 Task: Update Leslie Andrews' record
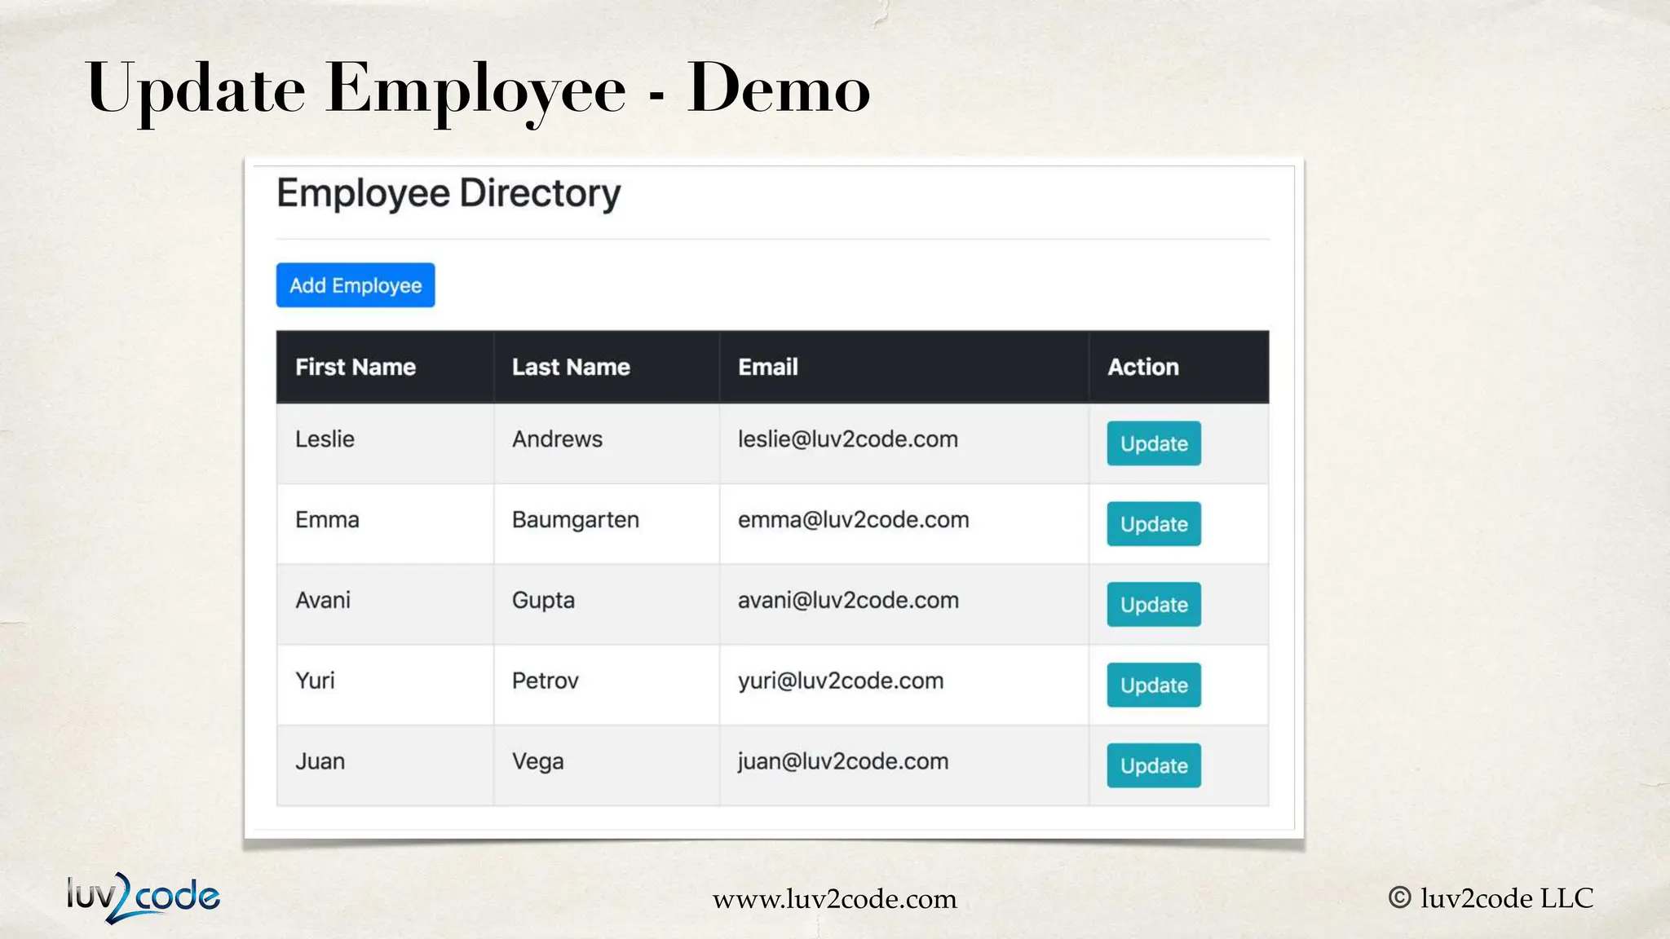[1154, 443]
